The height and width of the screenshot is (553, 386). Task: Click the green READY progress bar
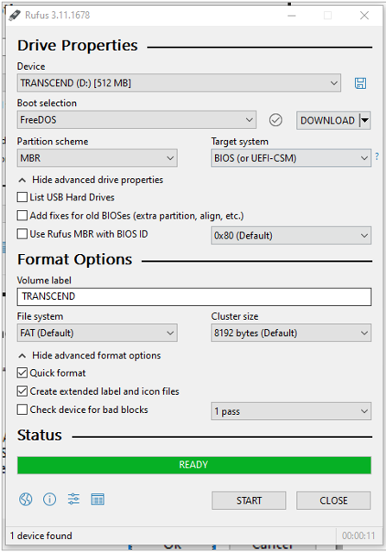194,465
